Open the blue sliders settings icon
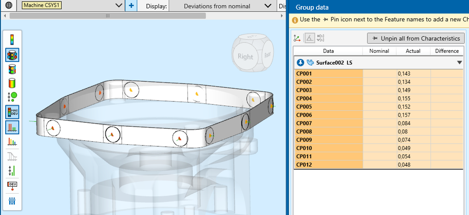The width and height of the screenshot is (469, 215). coord(12,201)
